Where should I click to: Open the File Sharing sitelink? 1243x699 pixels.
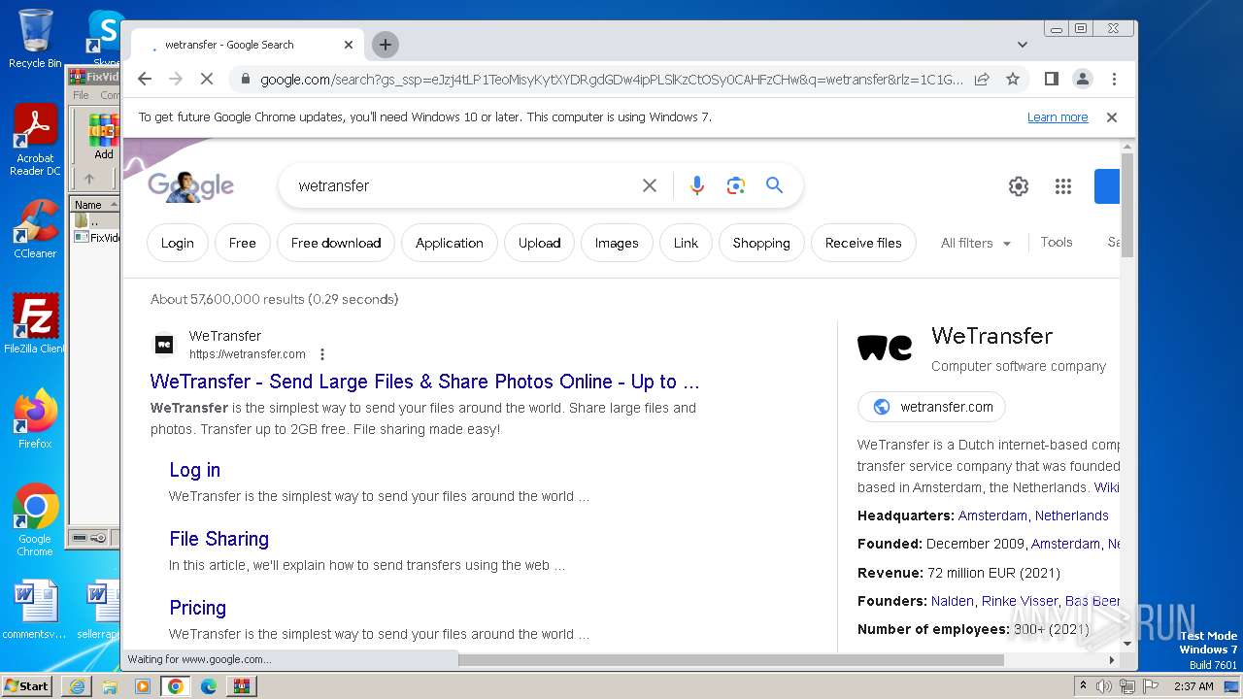pos(218,539)
